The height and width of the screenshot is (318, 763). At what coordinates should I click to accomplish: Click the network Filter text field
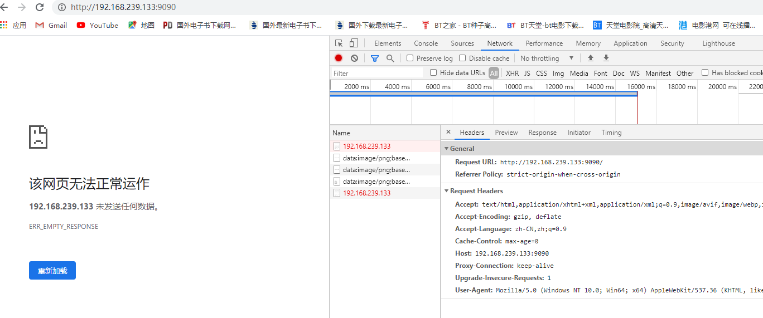click(377, 73)
